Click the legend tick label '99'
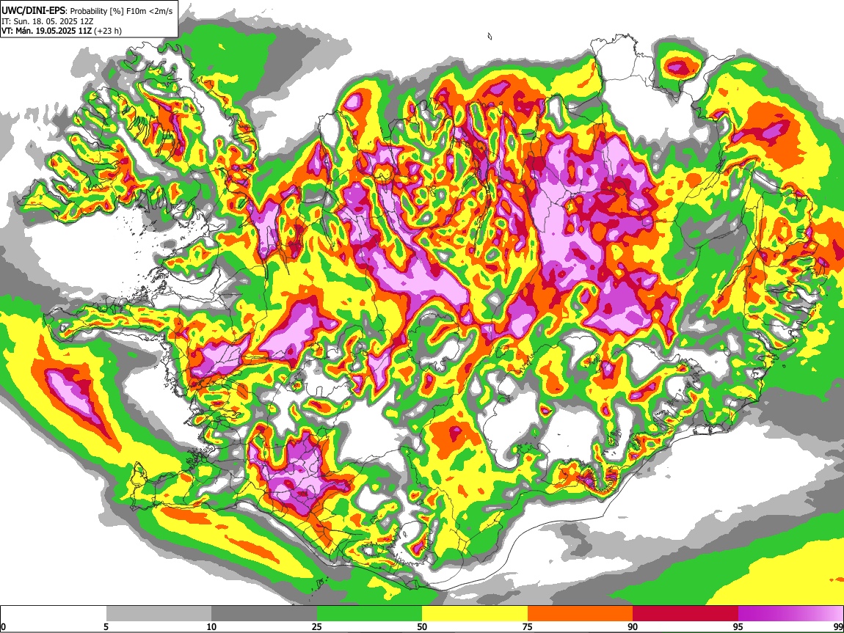The height and width of the screenshot is (633, 844). [838, 627]
